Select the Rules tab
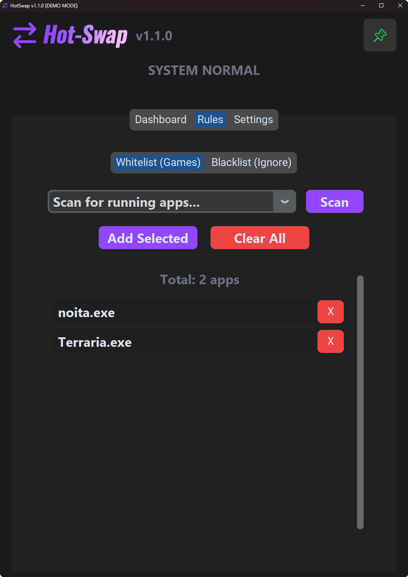The height and width of the screenshot is (577, 408). (x=210, y=120)
